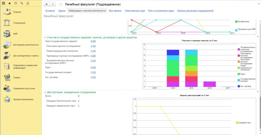
Task: Open the sections menu grid icon
Action: (4, 3)
